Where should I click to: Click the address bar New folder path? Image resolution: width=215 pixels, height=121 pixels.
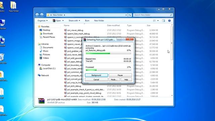(58, 15)
